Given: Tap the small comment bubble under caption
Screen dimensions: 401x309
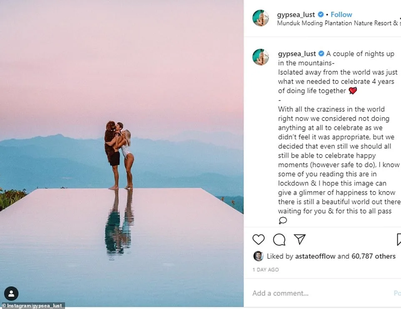Looking at the screenshot, I should (x=283, y=220).
